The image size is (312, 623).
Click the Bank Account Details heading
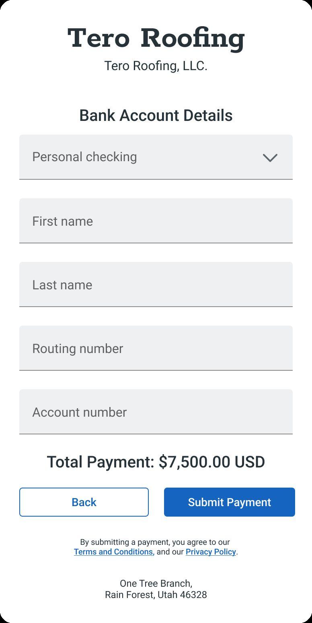pyautogui.click(x=156, y=115)
